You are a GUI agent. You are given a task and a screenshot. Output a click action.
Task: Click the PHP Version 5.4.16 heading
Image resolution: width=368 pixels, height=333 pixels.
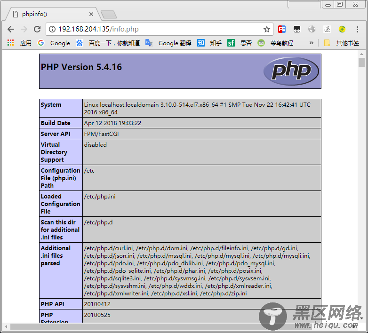click(81, 67)
